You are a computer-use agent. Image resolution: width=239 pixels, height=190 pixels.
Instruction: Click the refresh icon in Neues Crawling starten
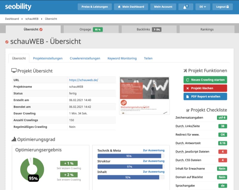[188, 80]
